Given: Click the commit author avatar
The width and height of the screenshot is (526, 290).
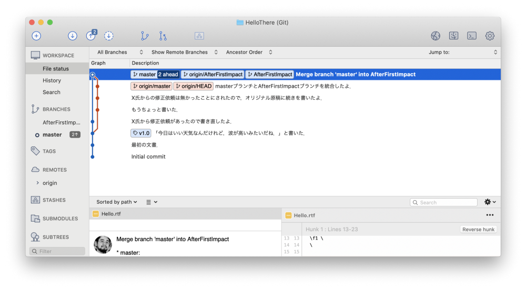Looking at the screenshot, I should click(x=103, y=244).
